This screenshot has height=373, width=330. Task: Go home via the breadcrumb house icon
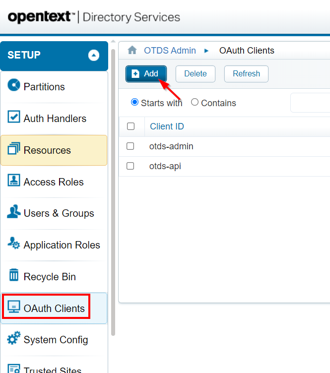(132, 50)
